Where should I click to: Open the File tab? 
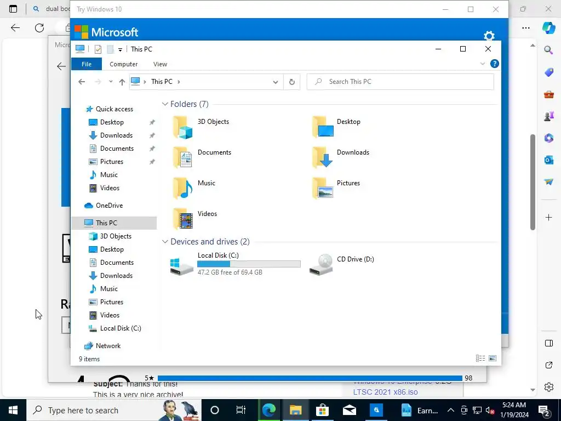point(87,64)
